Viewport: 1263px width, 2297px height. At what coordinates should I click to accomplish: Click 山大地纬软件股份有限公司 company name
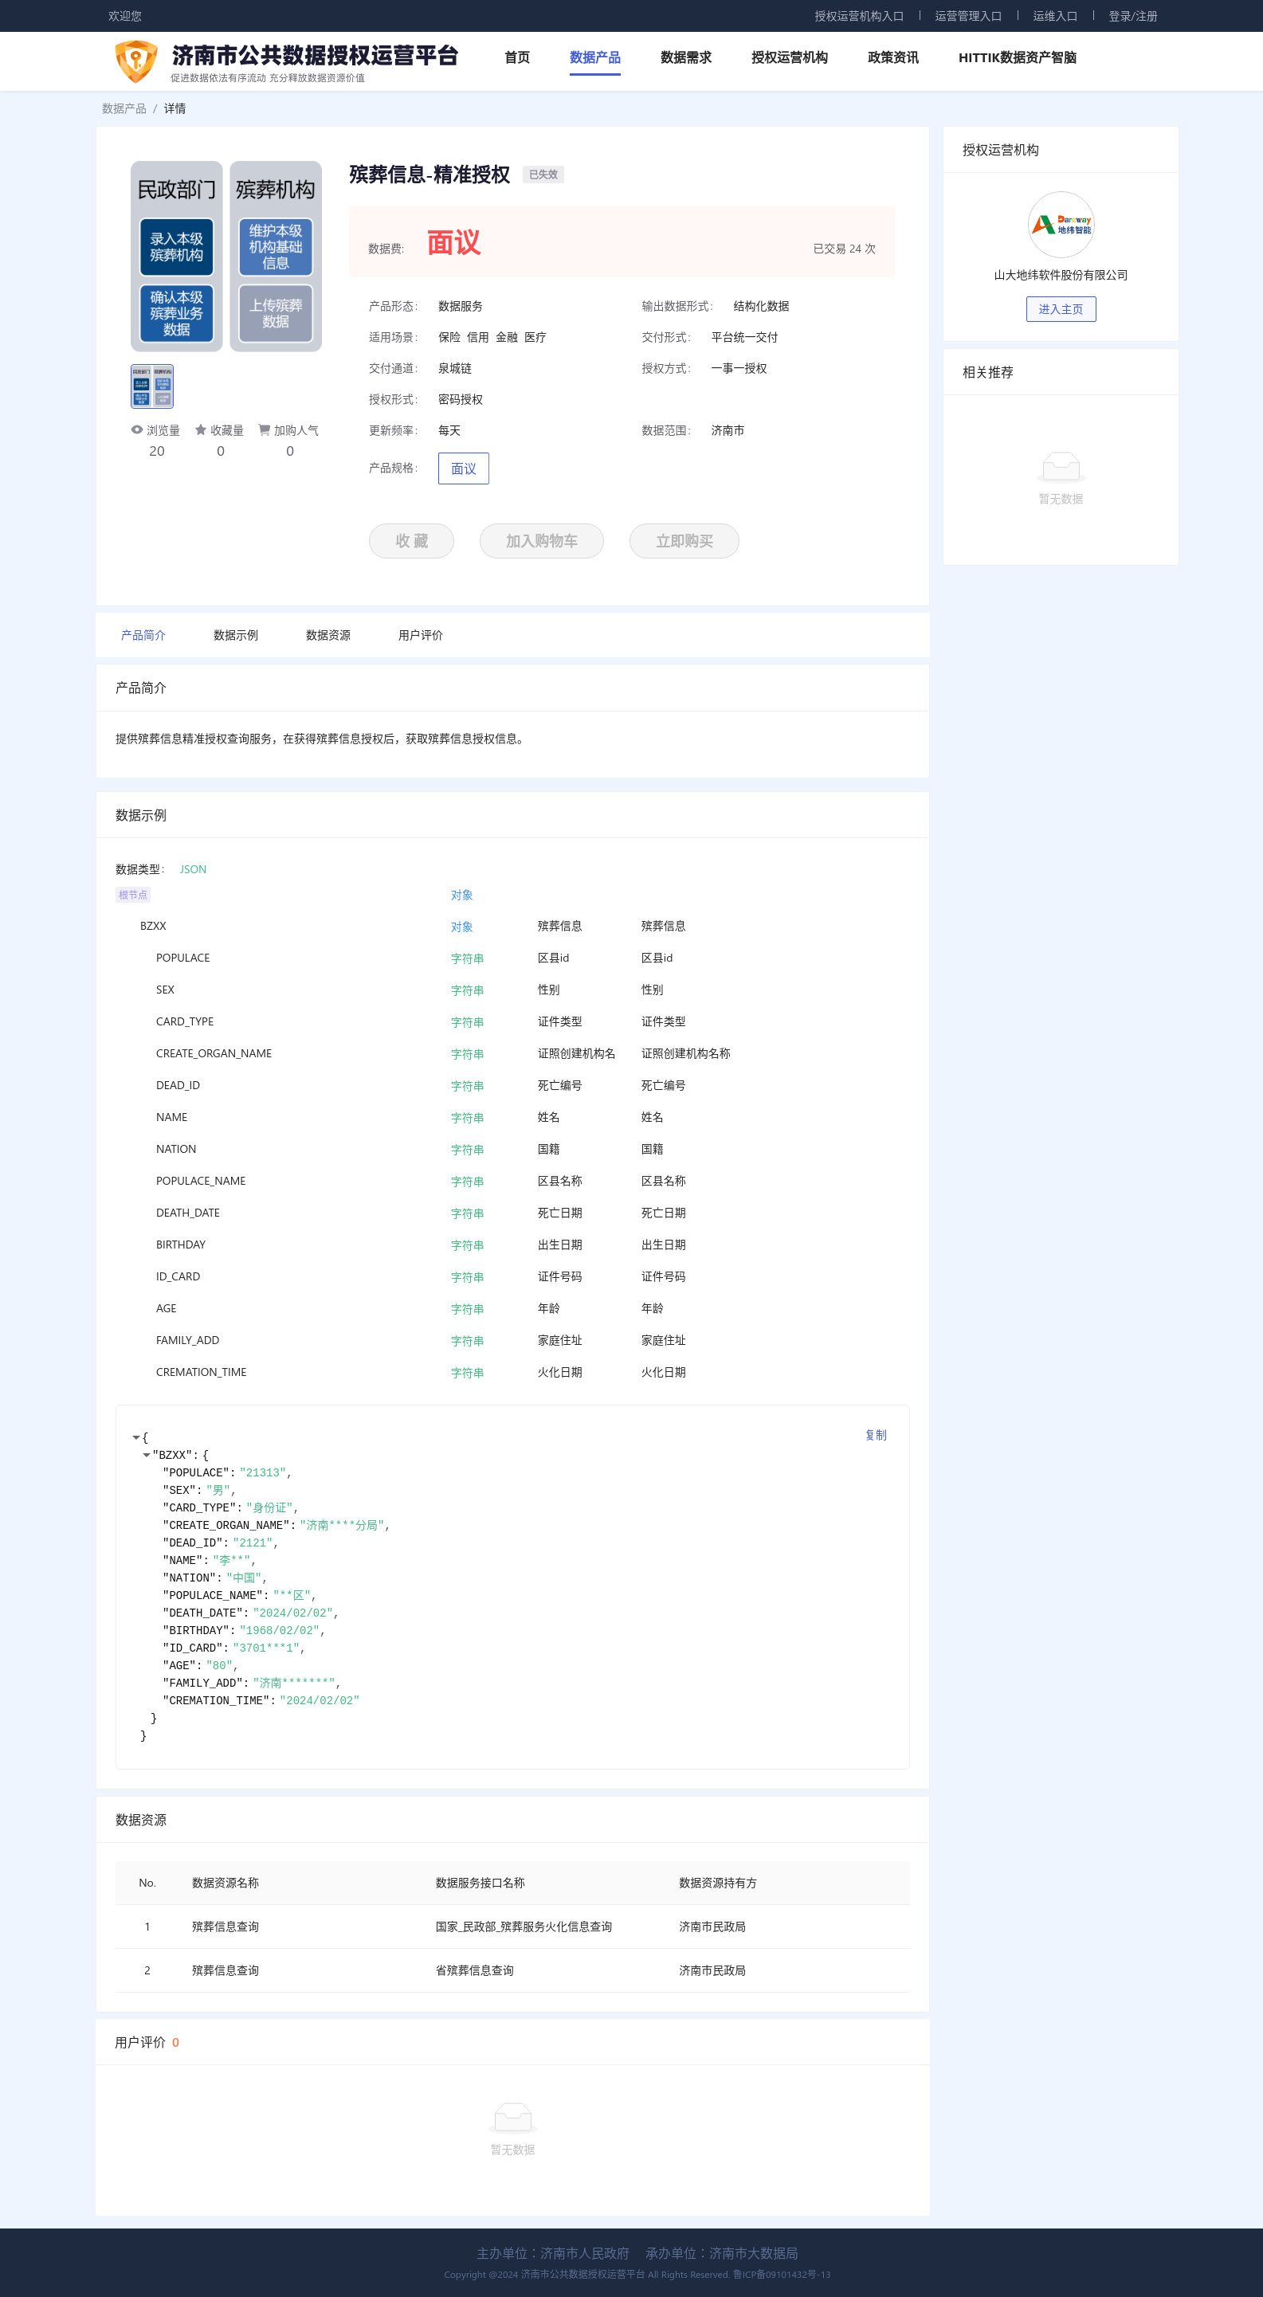(x=1061, y=276)
